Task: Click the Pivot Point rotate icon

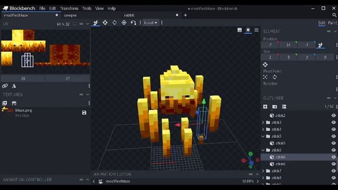Action: (x=275, y=77)
